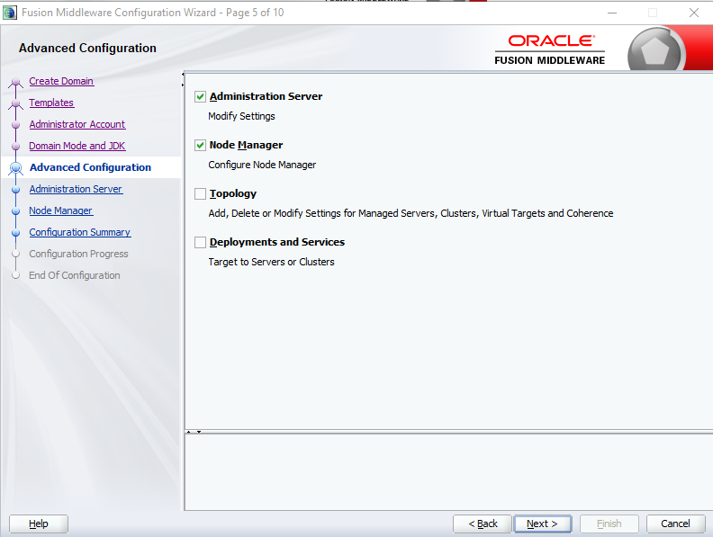Screen dimensions: 713x537
Task: Open the Administrator Account step
Action: (x=77, y=124)
